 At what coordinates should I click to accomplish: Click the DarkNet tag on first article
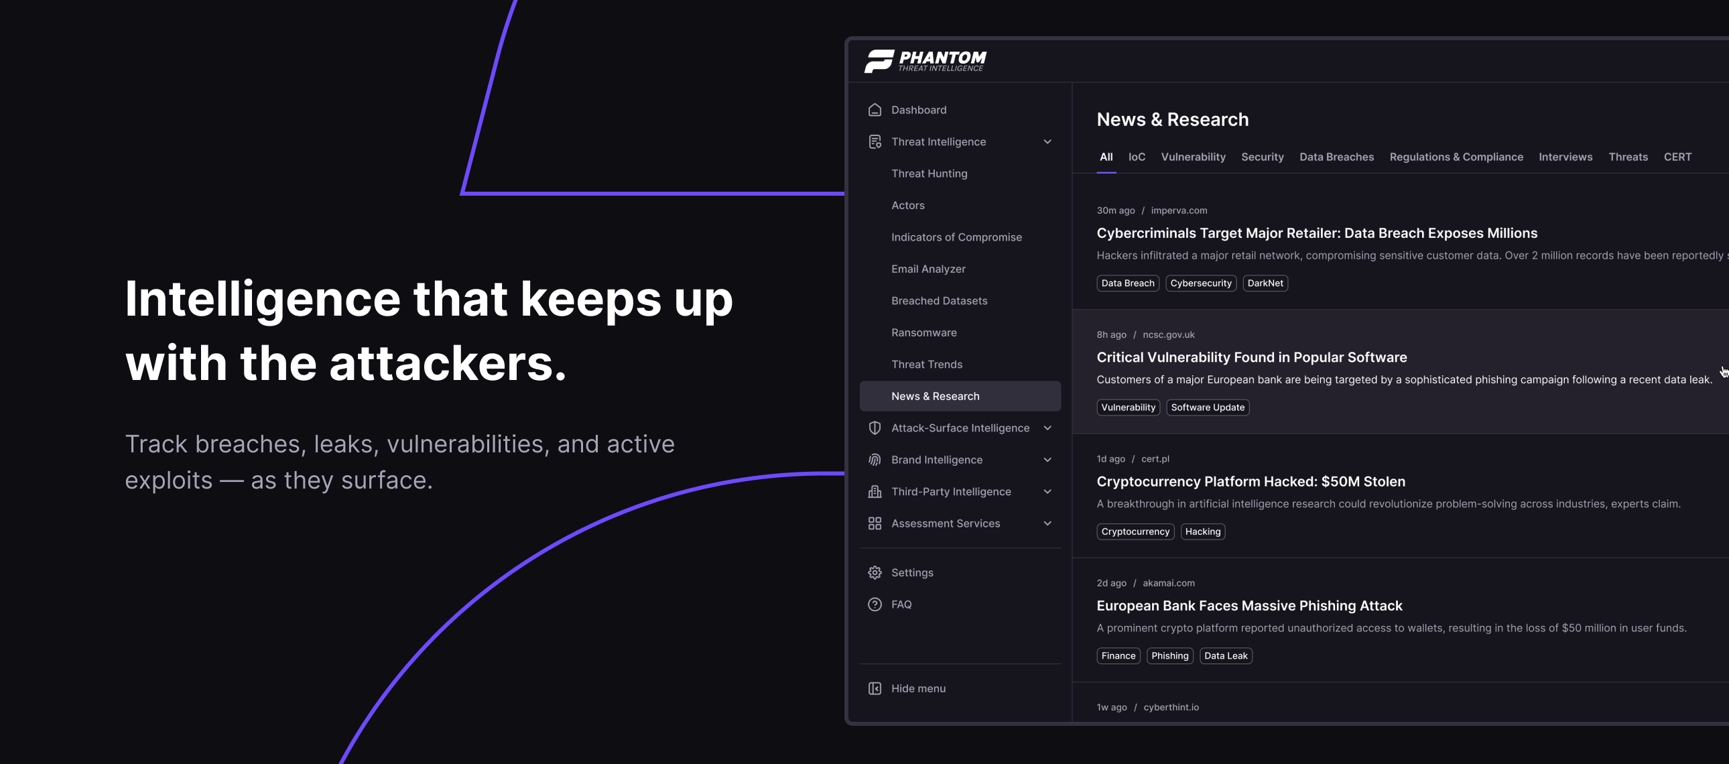(1265, 283)
